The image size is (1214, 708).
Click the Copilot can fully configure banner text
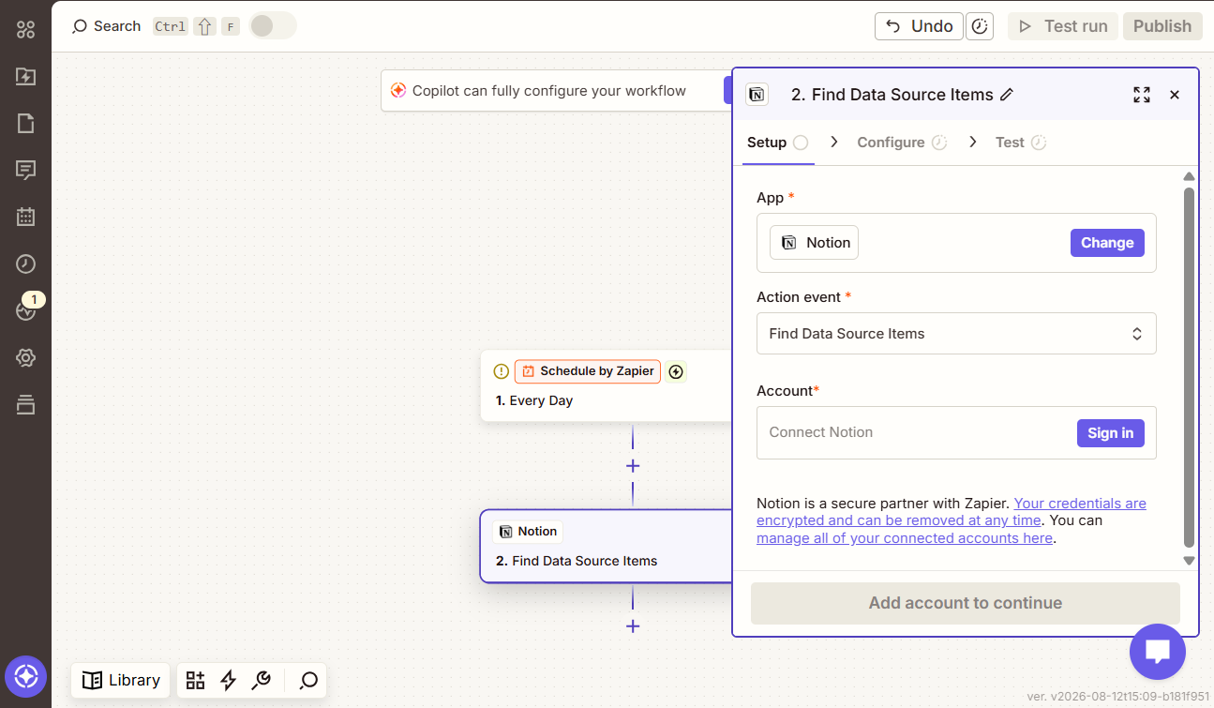549,91
